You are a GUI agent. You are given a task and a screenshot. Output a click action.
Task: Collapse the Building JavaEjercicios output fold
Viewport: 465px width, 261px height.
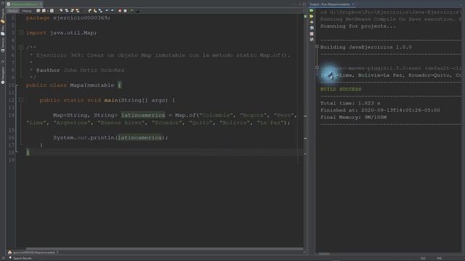[x=317, y=46]
